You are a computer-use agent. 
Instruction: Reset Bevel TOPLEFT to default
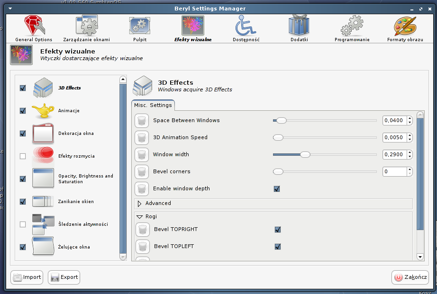[143, 246]
